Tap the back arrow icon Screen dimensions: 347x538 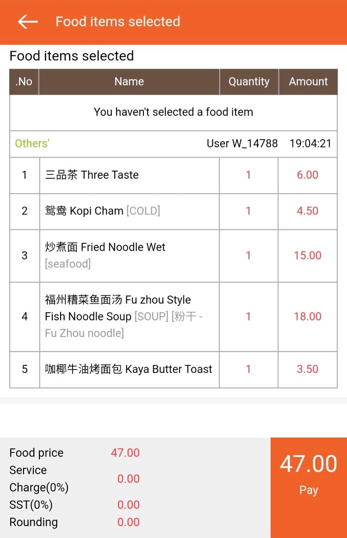27,22
